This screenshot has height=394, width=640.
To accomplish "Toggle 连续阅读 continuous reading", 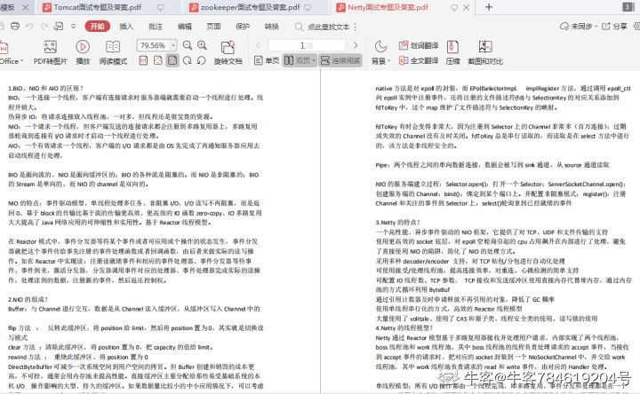I will [340, 60].
